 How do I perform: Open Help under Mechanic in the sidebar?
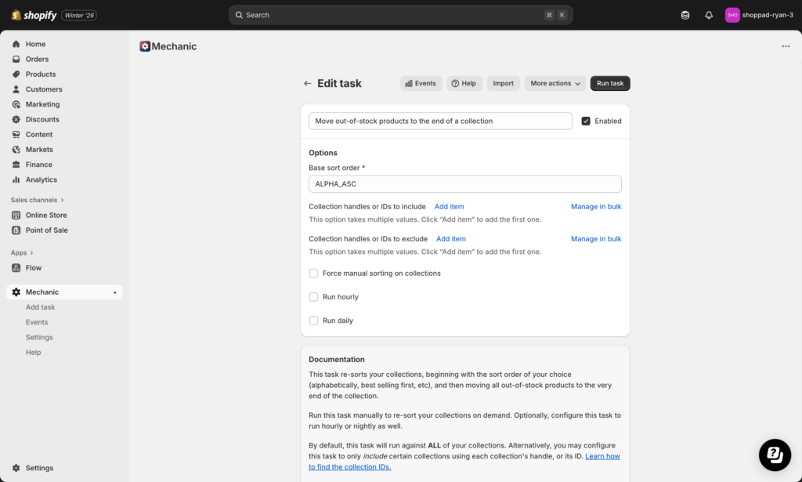[33, 353]
